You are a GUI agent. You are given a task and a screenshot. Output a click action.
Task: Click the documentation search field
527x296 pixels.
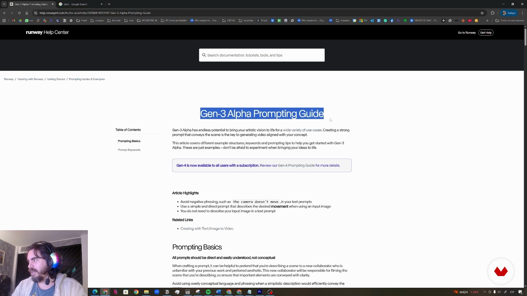262,55
